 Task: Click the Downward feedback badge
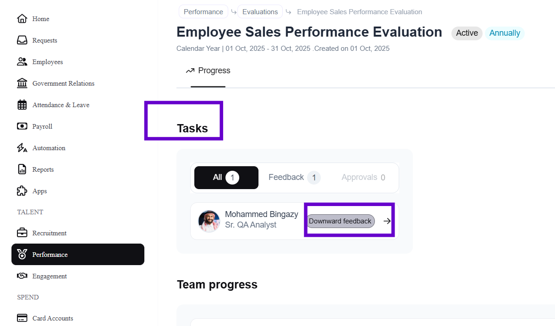340,221
